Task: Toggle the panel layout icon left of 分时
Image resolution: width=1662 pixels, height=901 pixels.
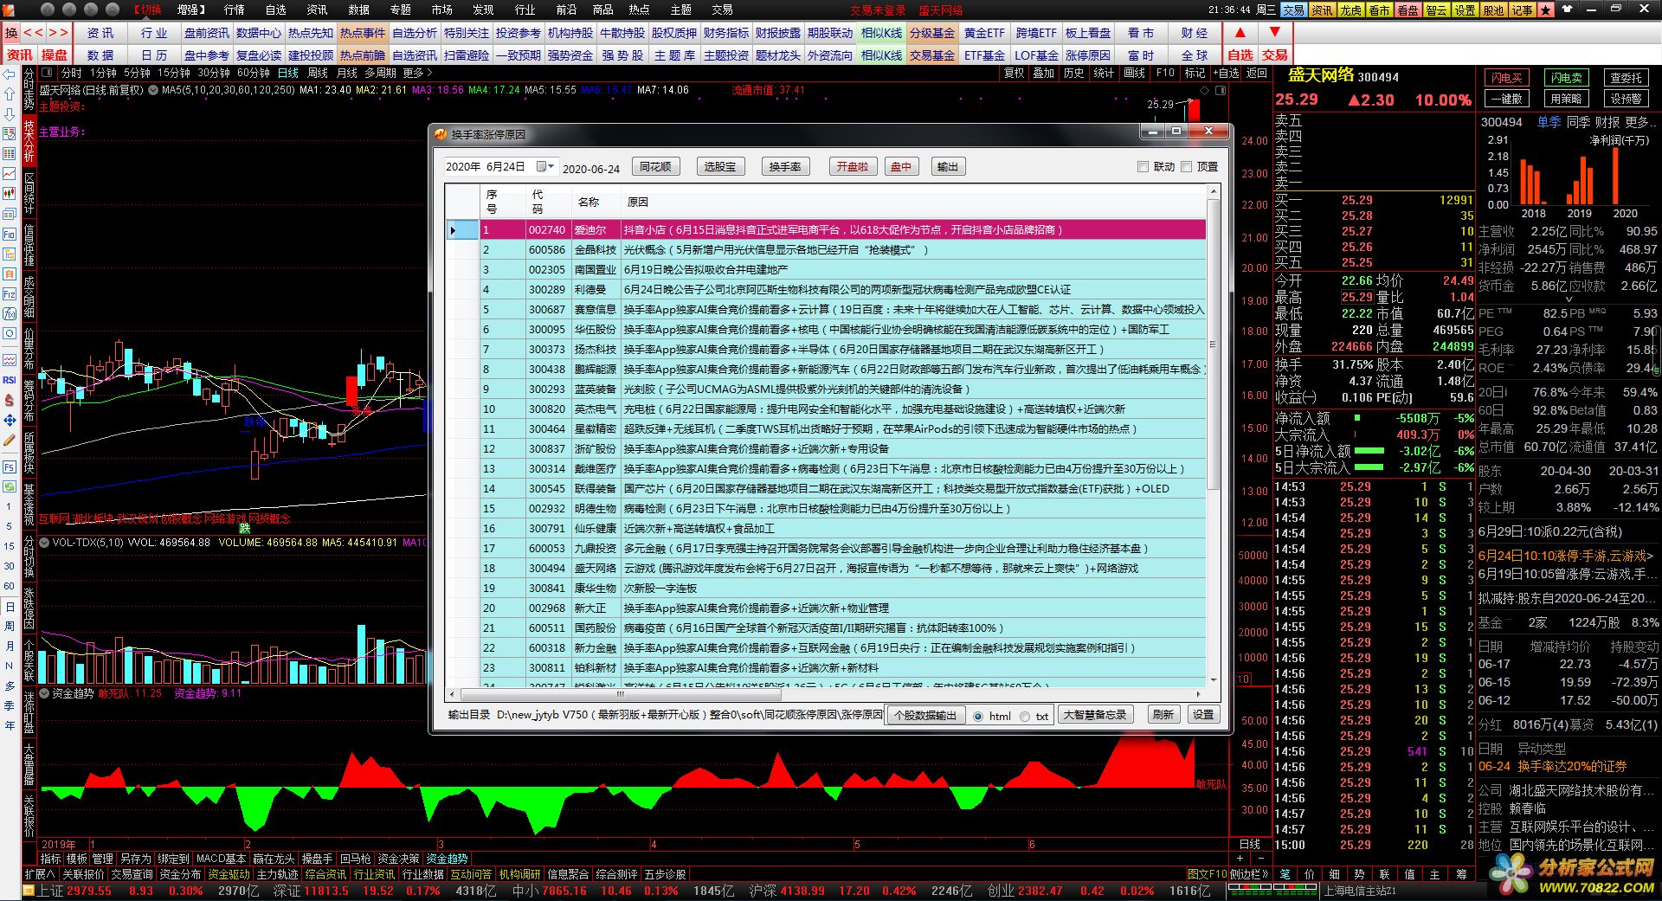Action: 47,73
